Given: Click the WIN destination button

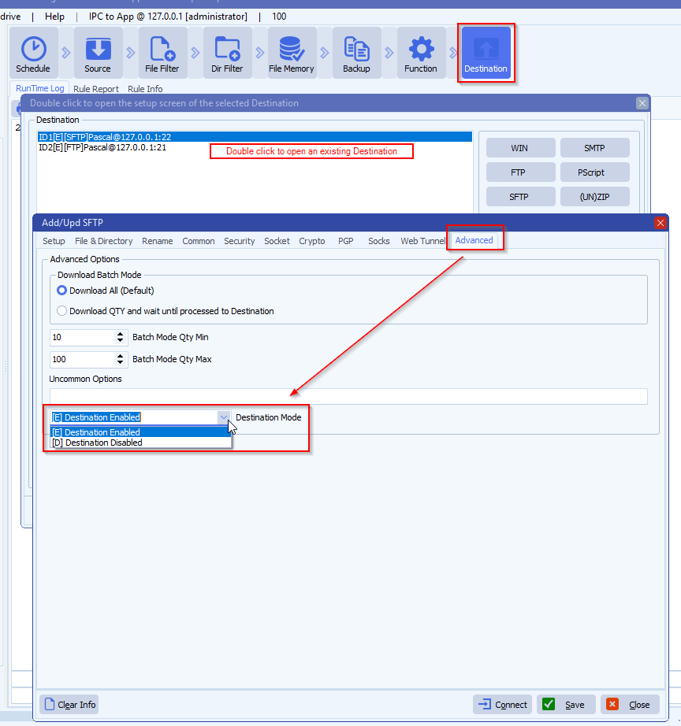Looking at the screenshot, I should tap(520, 148).
